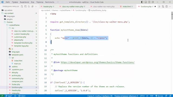Collapse the wp-content folder
Screen dimensions: 173x97
(x=9, y=13)
